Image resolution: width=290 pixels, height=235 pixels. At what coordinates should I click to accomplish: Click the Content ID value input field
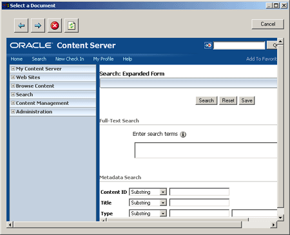(199, 192)
